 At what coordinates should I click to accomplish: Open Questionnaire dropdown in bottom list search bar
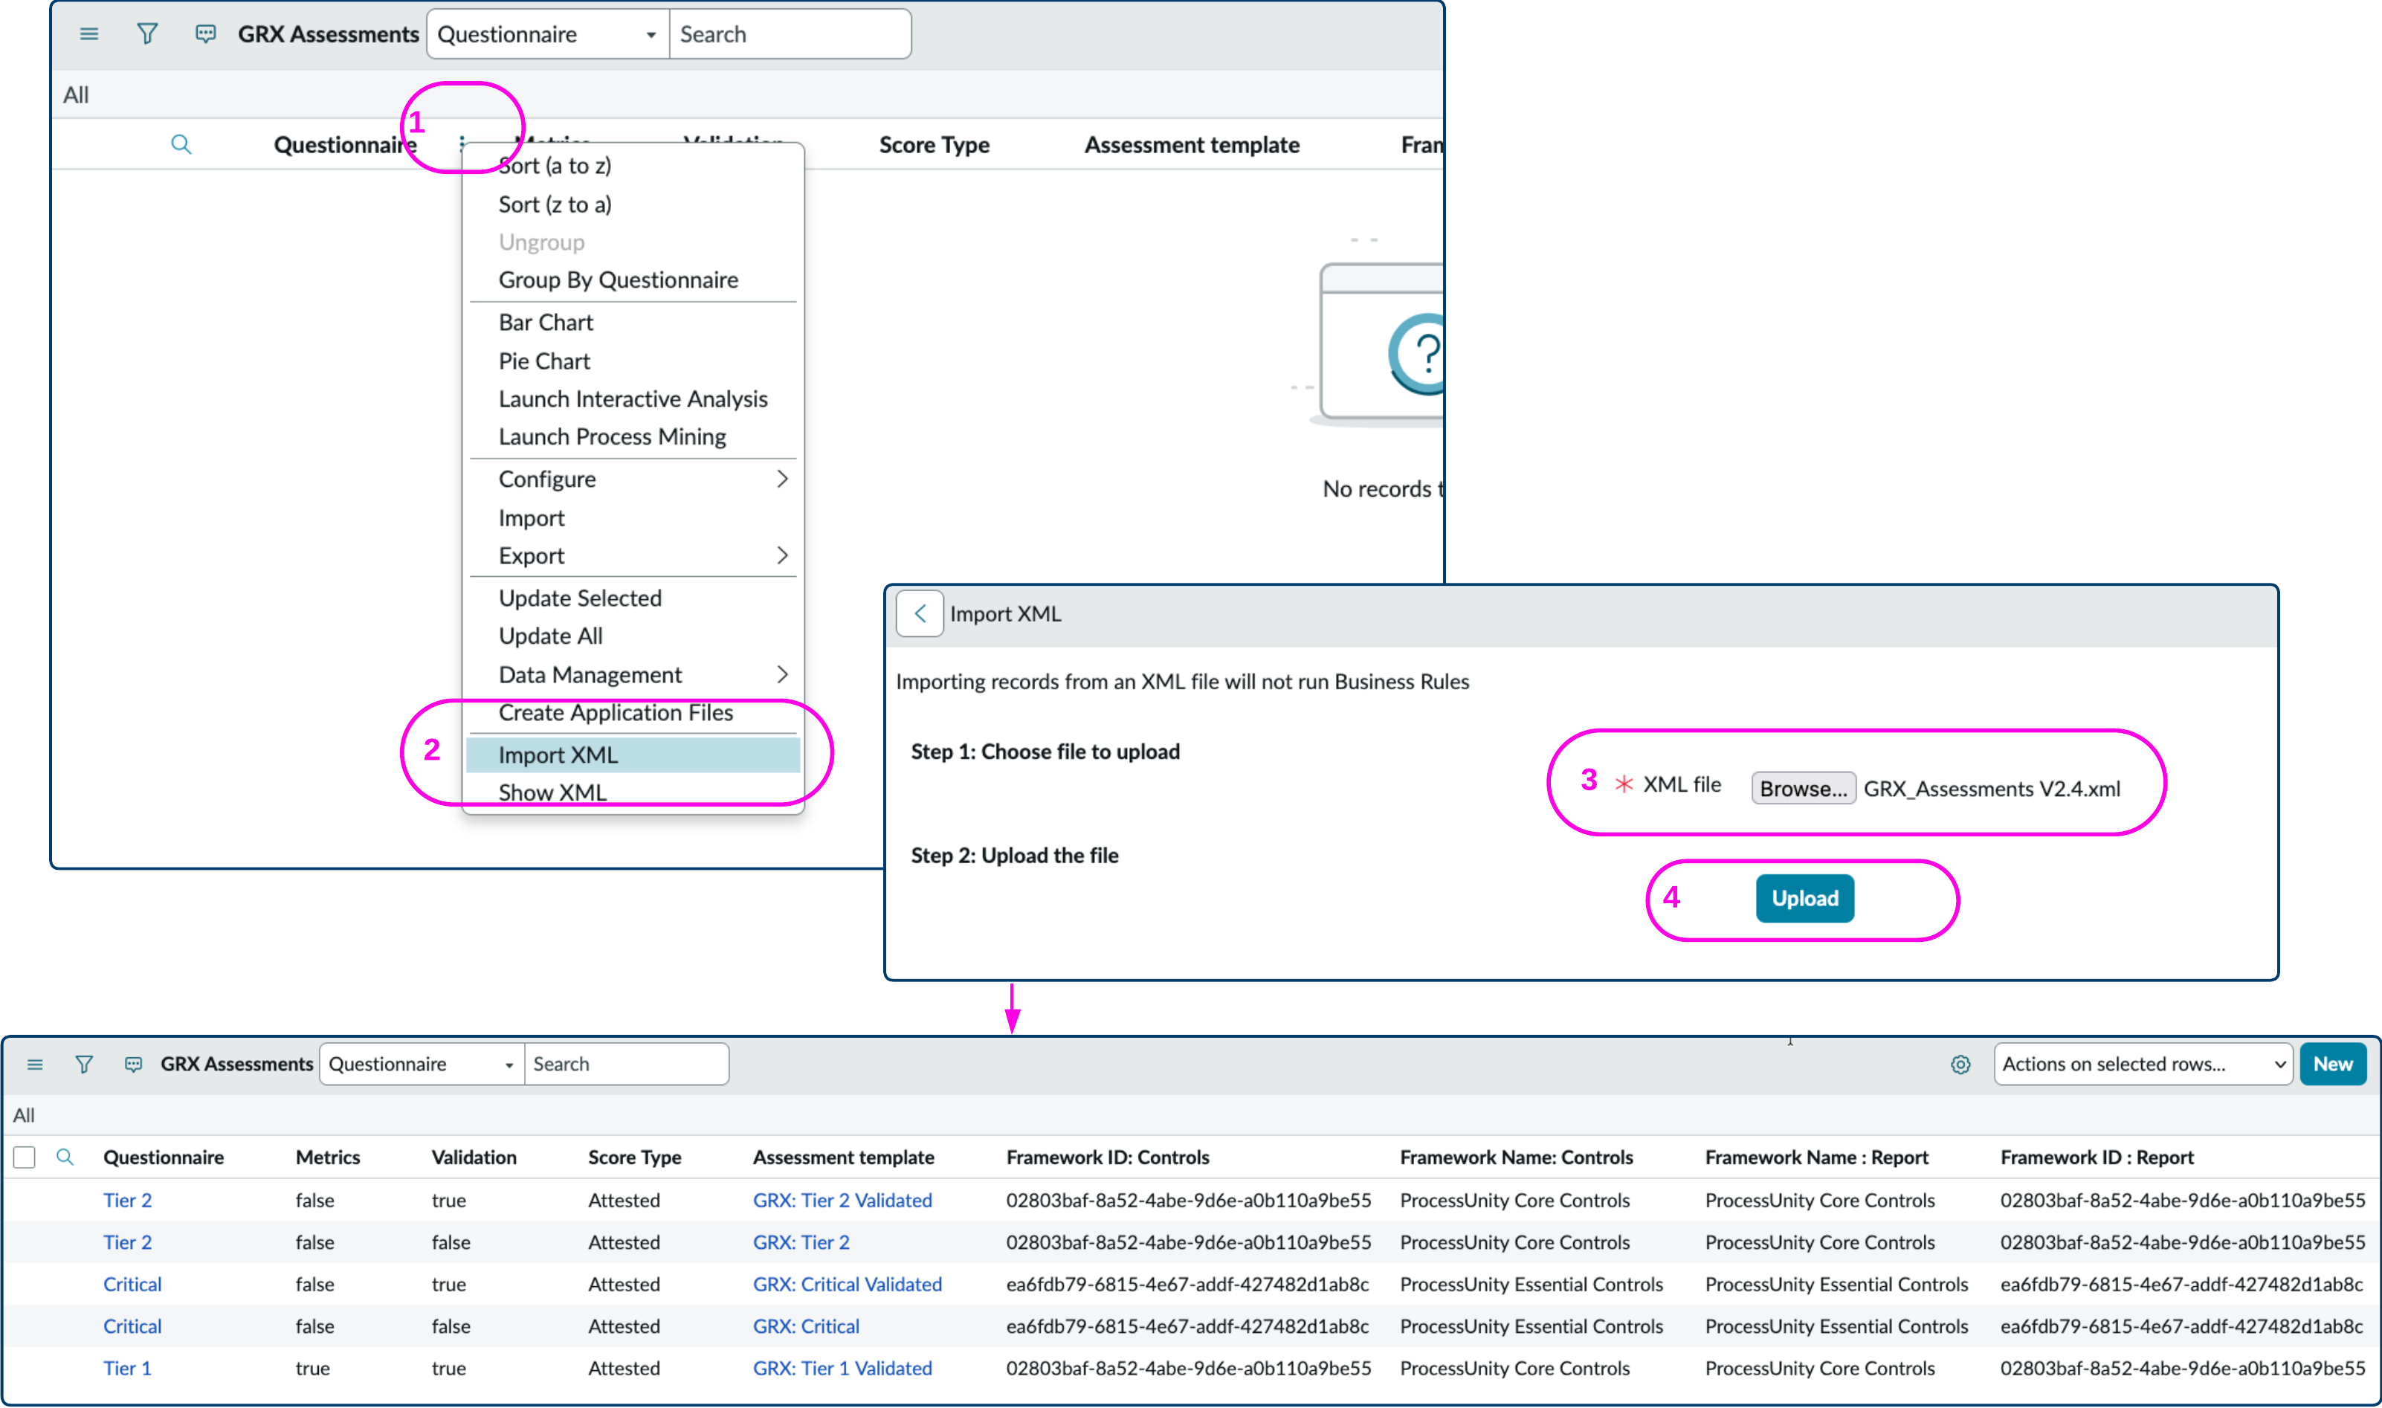coord(422,1065)
